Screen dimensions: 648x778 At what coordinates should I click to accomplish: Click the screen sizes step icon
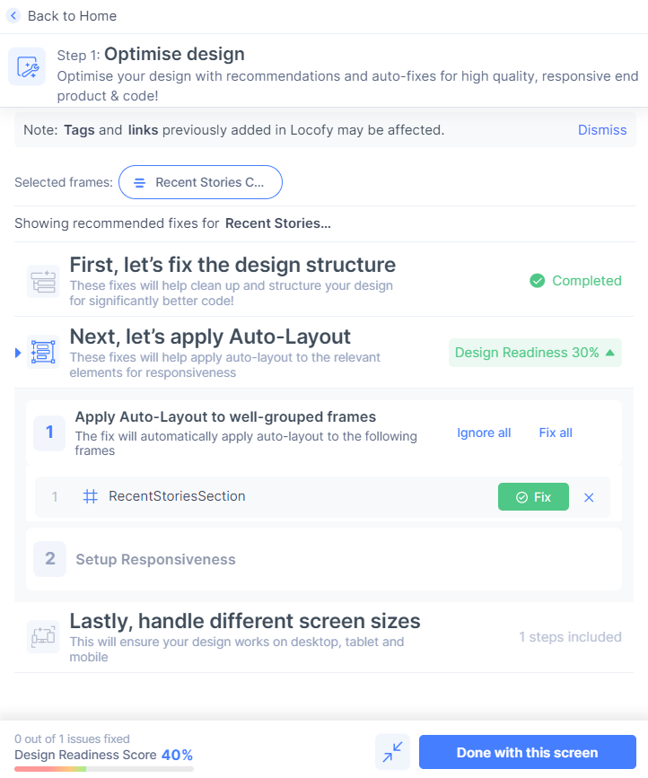tap(43, 636)
